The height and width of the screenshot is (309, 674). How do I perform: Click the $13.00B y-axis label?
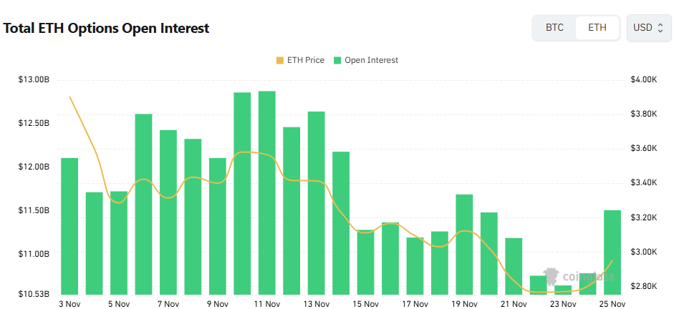[34, 79]
